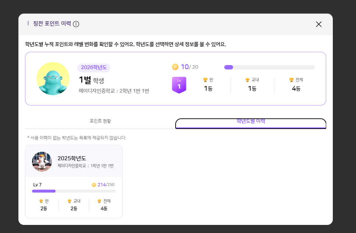Click the 2026 points progress bar
This screenshot has height=233, width=356.
(x=269, y=67)
